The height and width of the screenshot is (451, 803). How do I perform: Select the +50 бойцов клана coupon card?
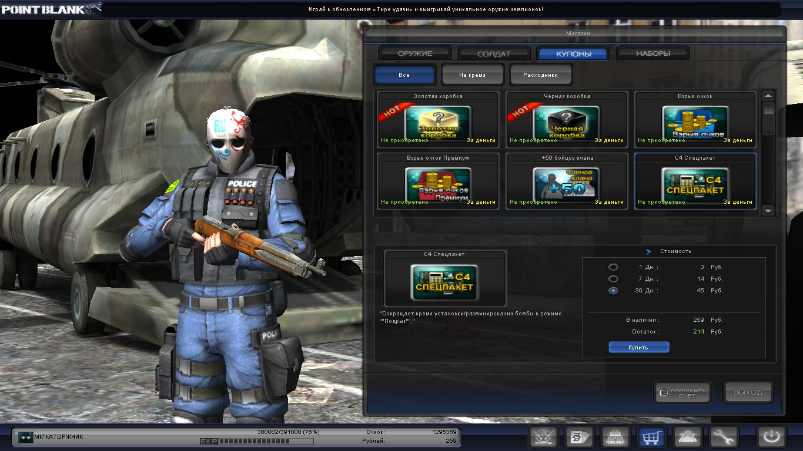click(x=567, y=181)
